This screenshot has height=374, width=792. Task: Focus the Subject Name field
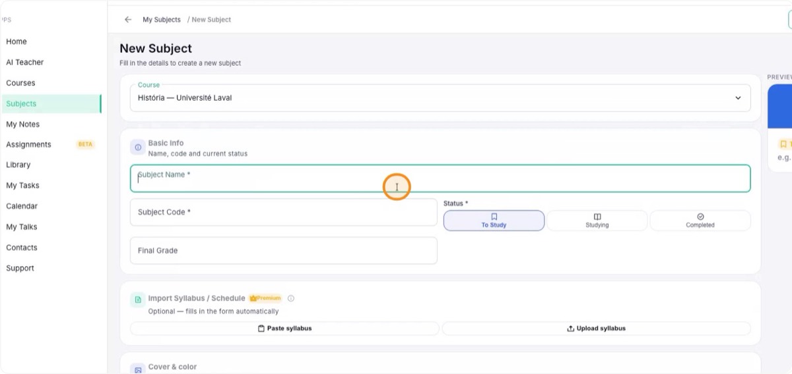440,178
